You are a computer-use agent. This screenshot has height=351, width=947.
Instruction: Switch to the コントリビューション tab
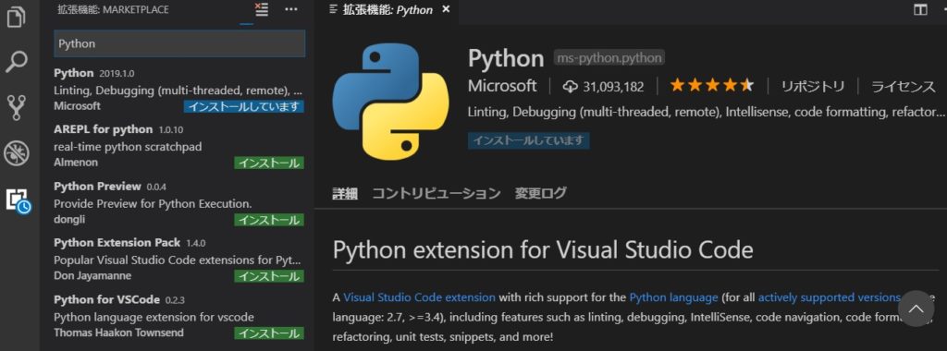(x=437, y=194)
